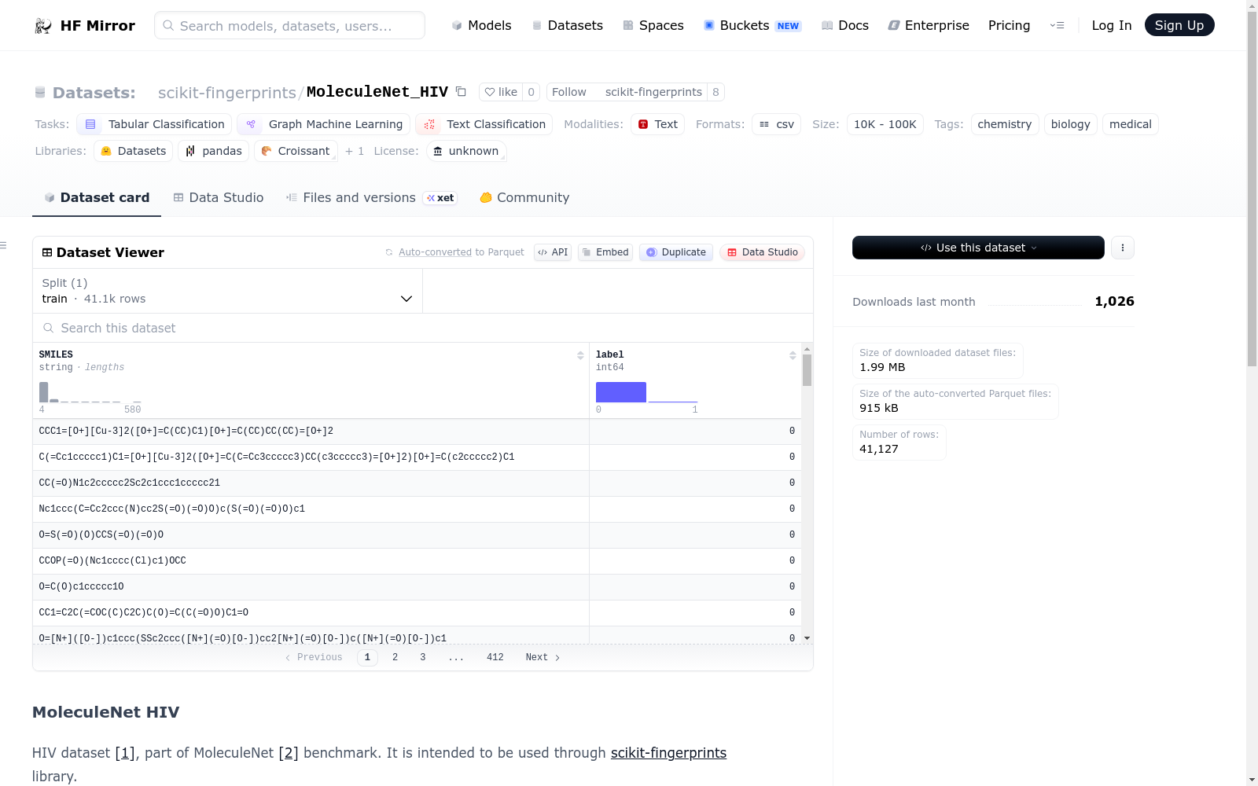Follow the reference [2] link
Viewport: 1258px width, 786px height.
coord(289,753)
